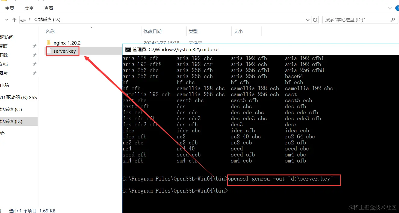Click 'base64' in cmd output
The width and height of the screenshot is (399, 213).
click(294, 76)
